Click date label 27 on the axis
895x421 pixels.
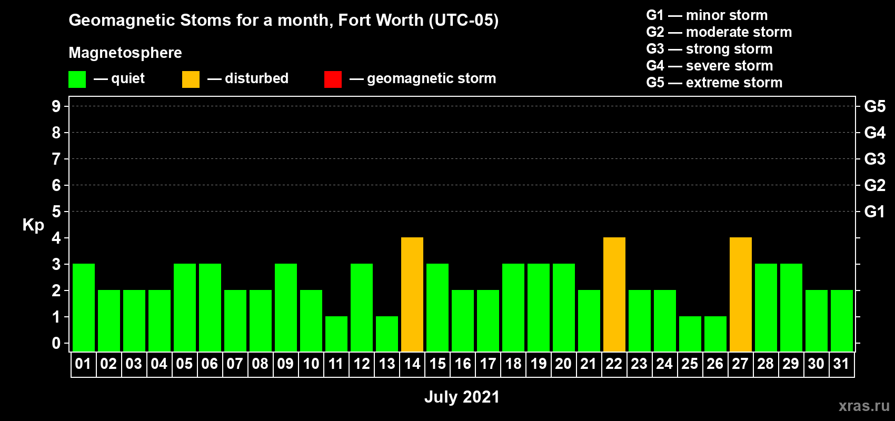click(x=740, y=364)
